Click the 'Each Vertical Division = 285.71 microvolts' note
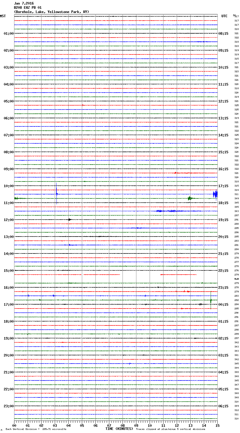240x433 pixels. pos(36,429)
